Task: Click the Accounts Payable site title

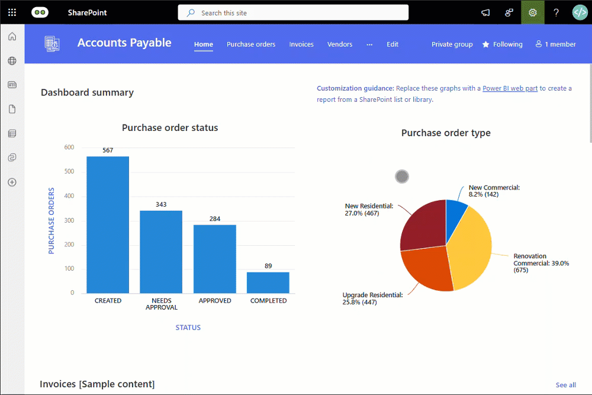Action: coord(124,43)
